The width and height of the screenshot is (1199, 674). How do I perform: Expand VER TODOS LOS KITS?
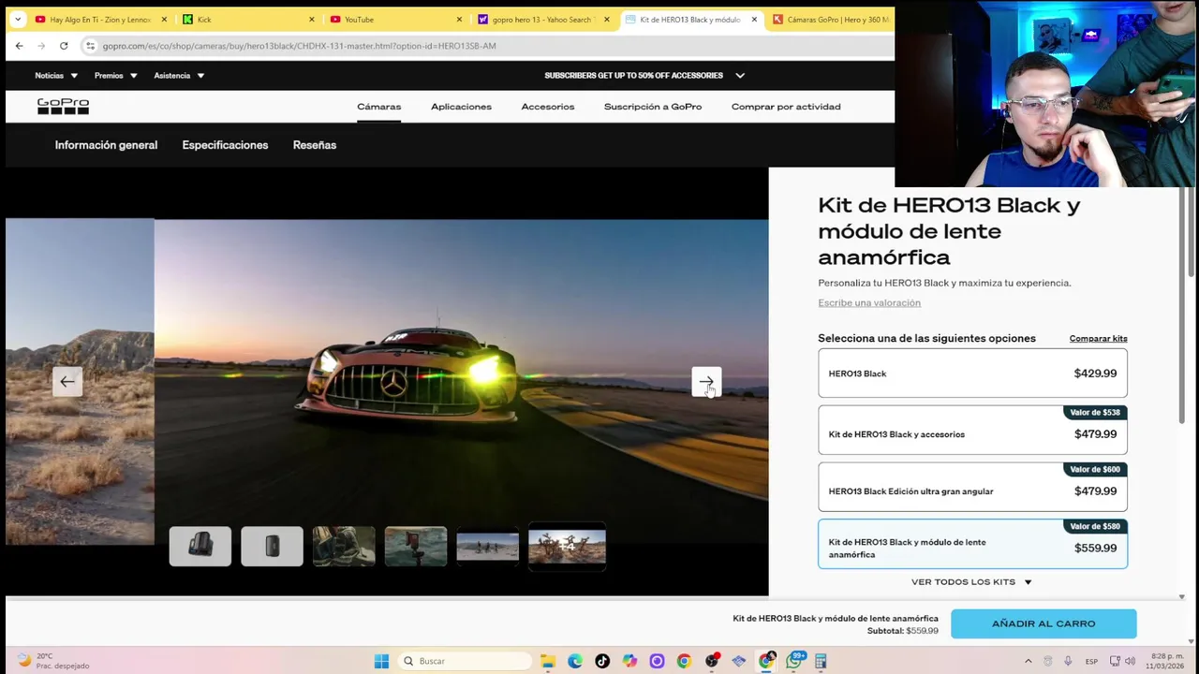coord(971,581)
